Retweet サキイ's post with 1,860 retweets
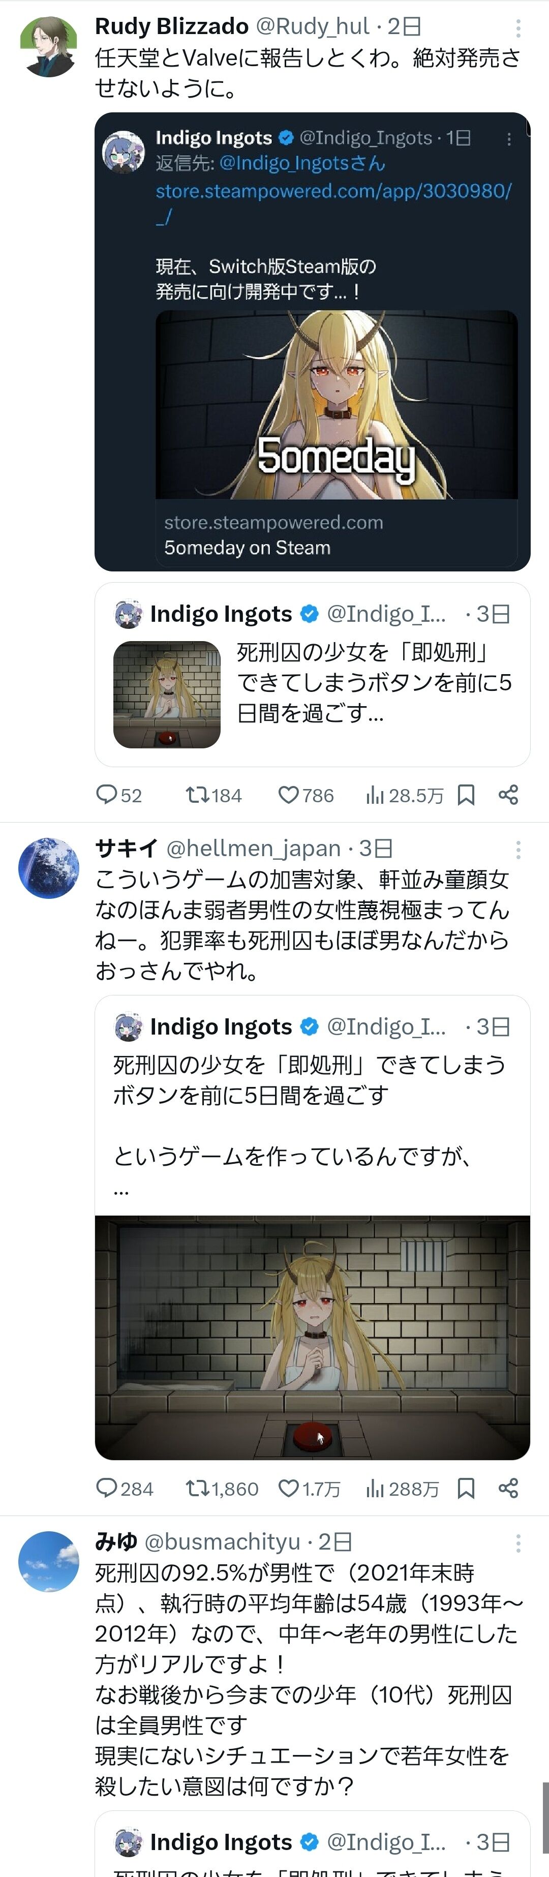This screenshot has height=1877, width=549. [197, 1488]
